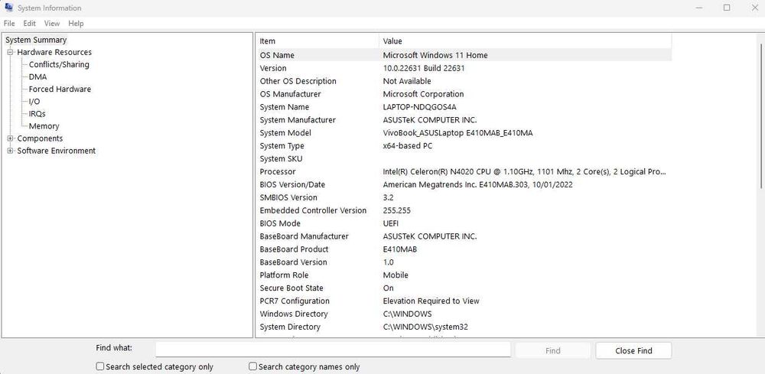Select Hardware Resources tree item
Screen dimensions: 765x374
click(54, 52)
